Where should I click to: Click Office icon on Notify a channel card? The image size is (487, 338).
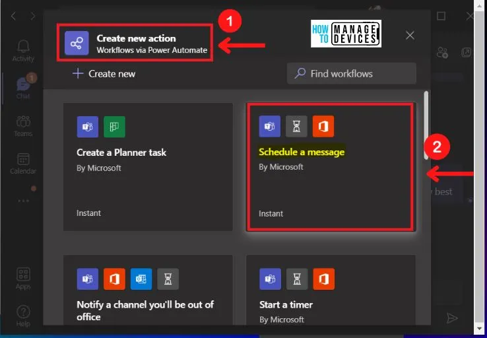pos(114,279)
